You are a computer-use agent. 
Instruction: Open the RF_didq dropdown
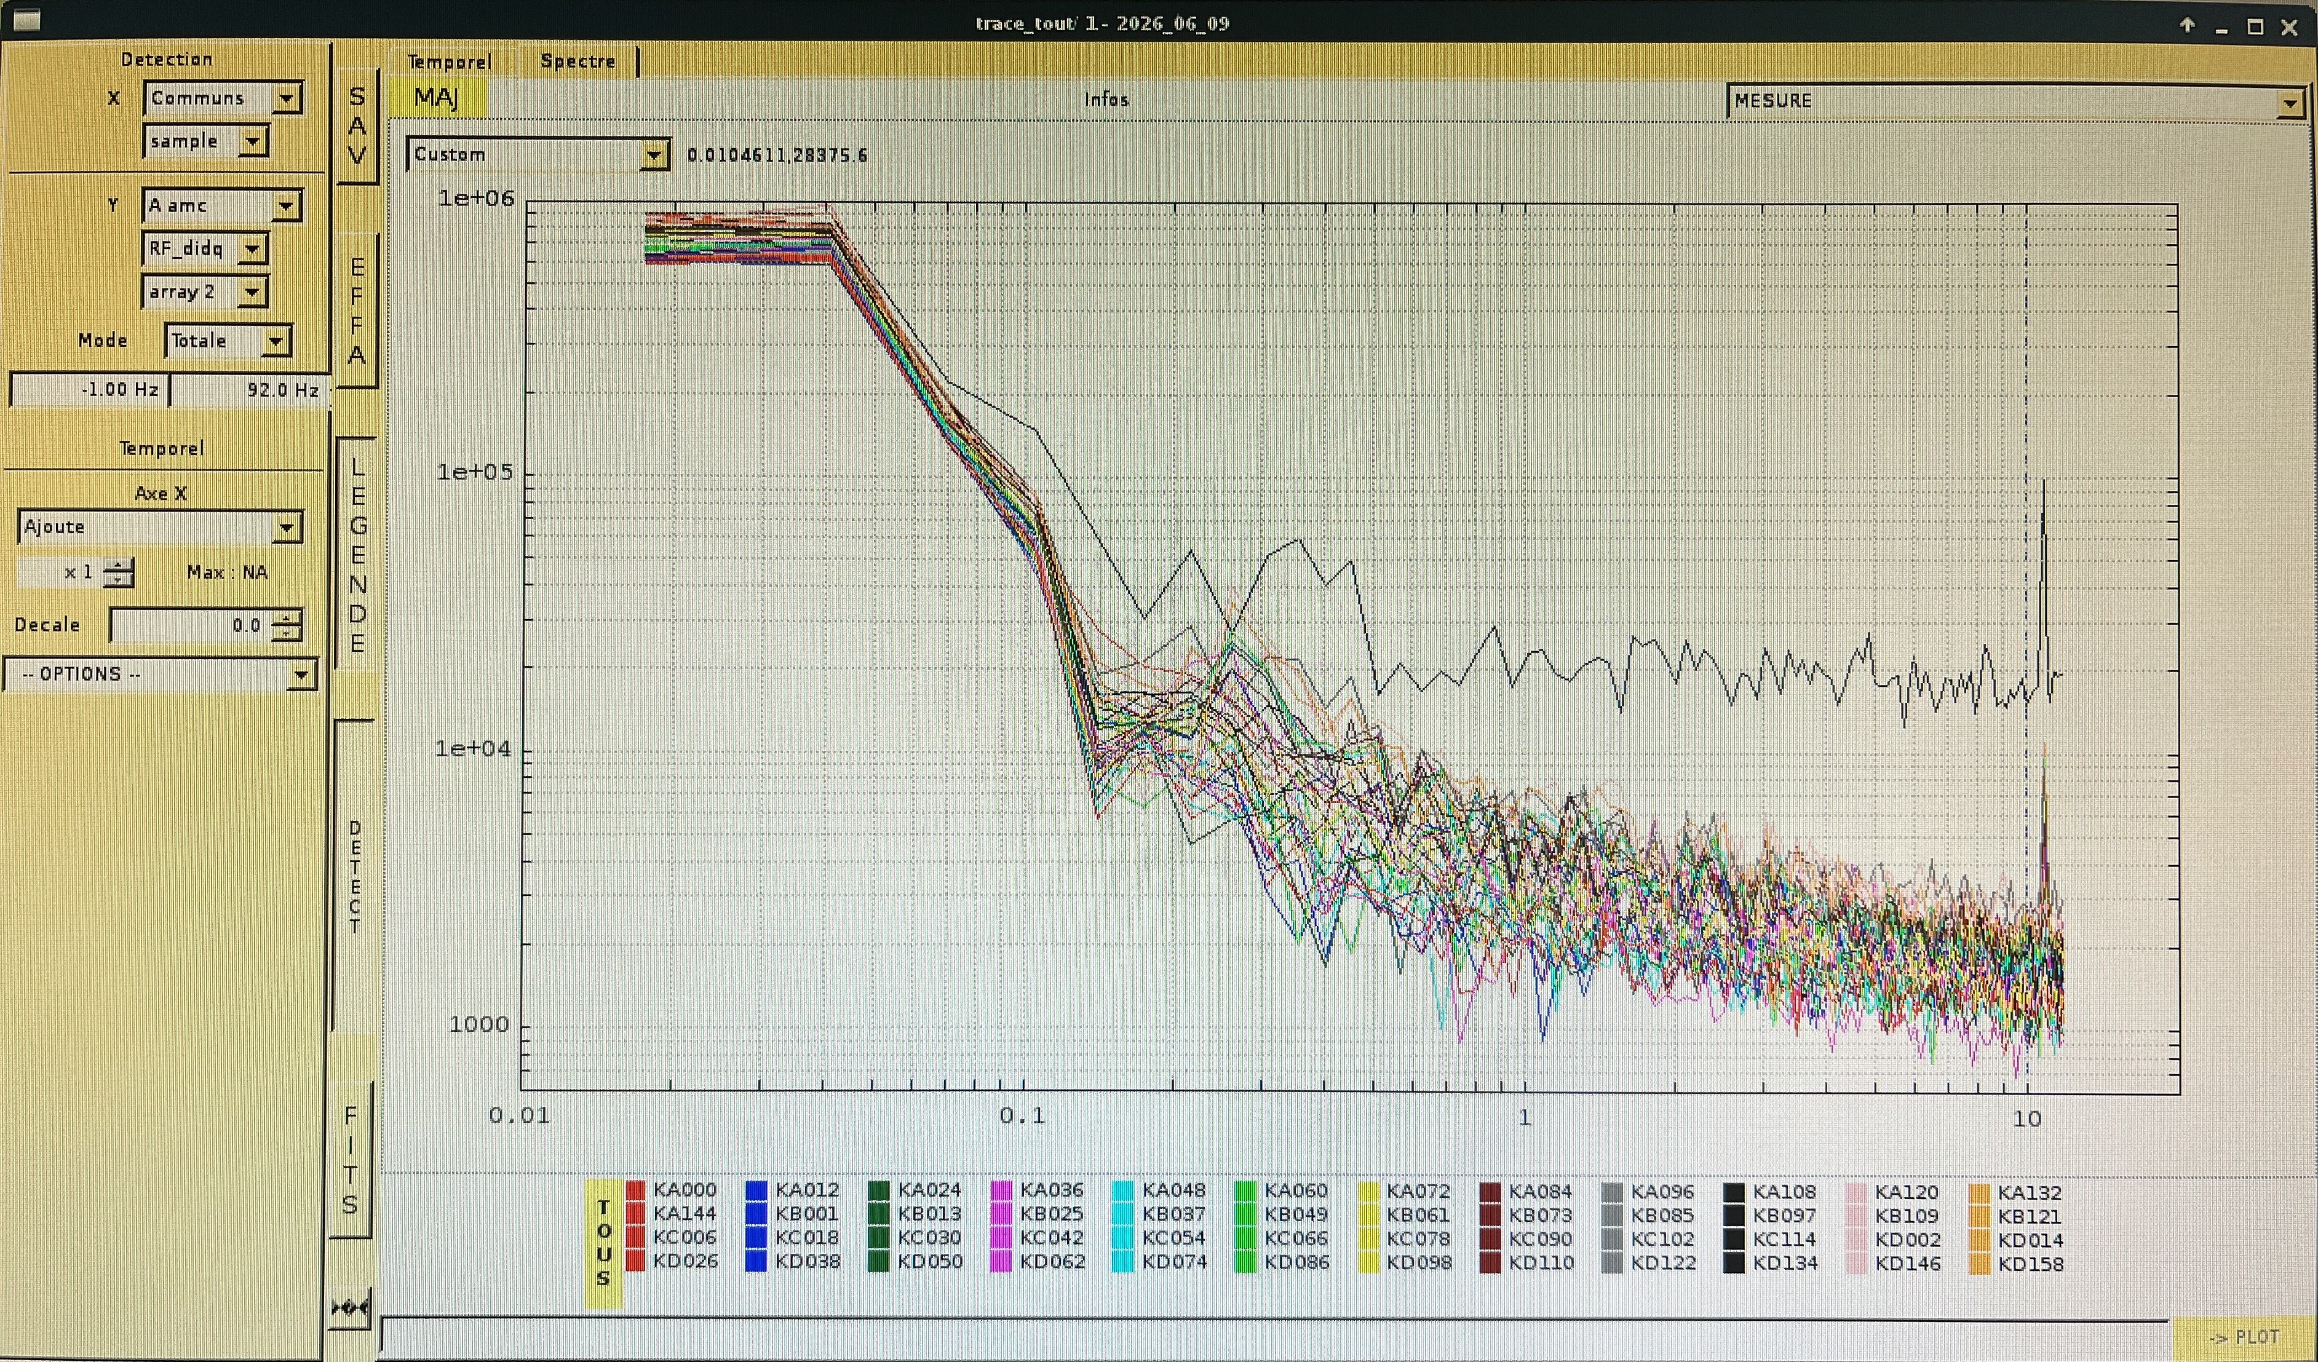click(204, 248)
